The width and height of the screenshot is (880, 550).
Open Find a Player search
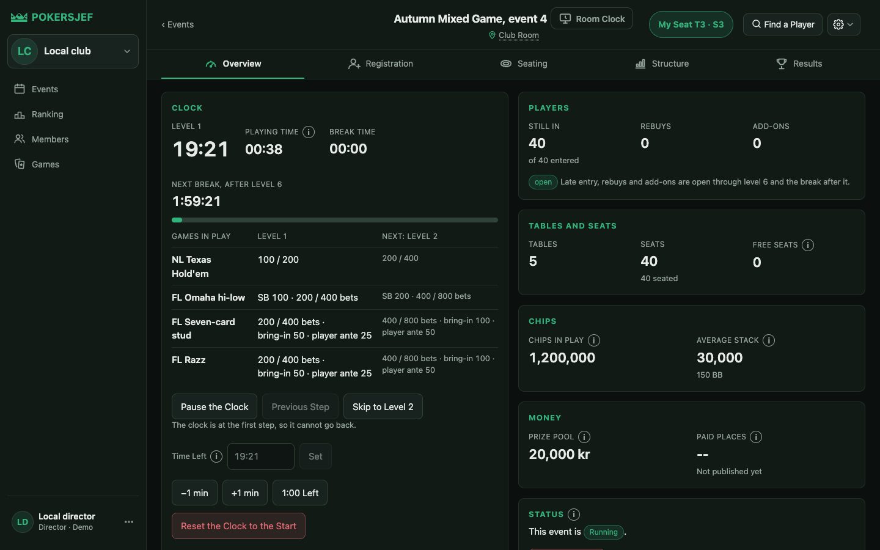783,24
